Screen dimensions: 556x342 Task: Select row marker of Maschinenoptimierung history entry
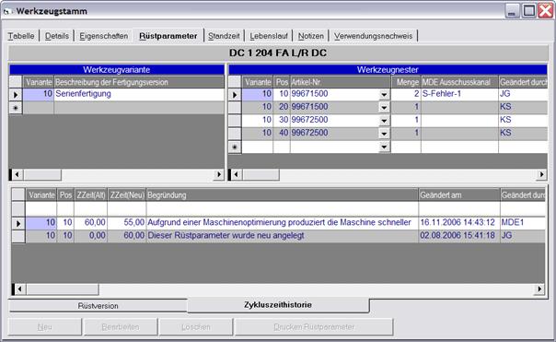[x=18, y=223]
